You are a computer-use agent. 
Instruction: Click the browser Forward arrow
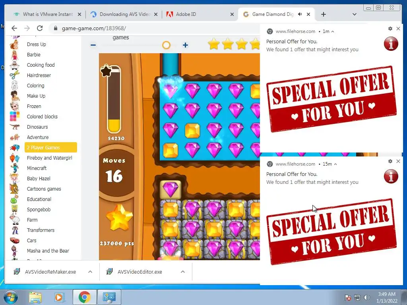(x=27, y=28)
